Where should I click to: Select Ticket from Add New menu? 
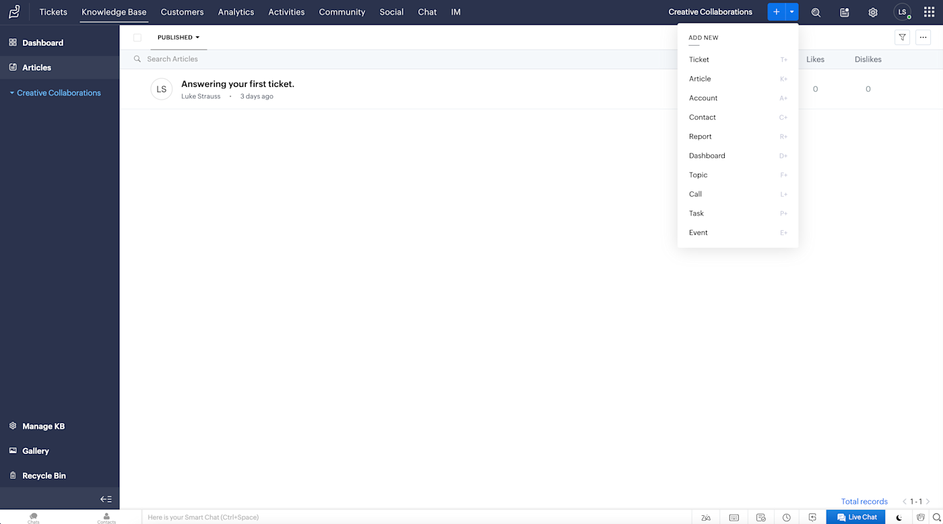[x=738, y=60]
